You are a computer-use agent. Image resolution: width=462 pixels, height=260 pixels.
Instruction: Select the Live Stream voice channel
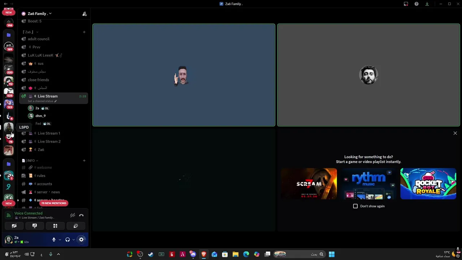pyautogui.click(x=53, y=96)
